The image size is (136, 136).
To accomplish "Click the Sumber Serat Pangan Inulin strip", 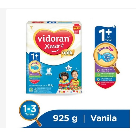I will click(x=106, y=84).
